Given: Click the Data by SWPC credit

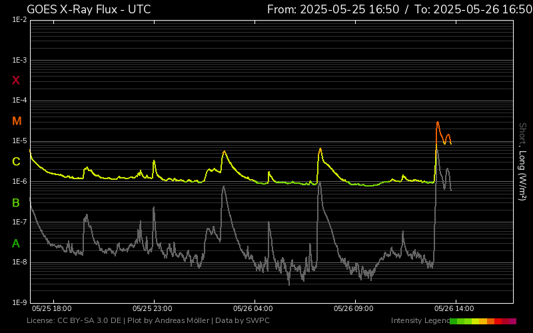Looking at the screenshot, I should pyautogui.click(x=243, y=321).
